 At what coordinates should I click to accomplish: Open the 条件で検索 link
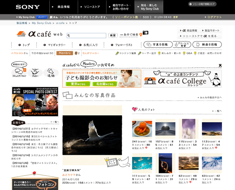[129, 35]
